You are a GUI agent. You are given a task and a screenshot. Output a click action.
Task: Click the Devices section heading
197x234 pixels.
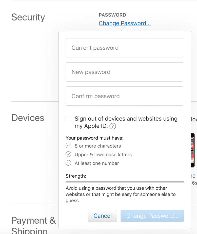[28, 118]
